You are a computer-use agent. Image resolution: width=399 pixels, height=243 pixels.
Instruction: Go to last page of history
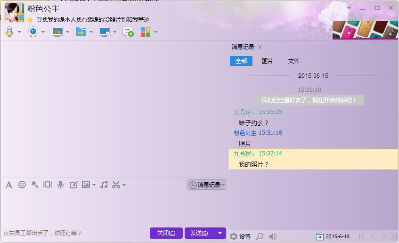tap(394, 236)
